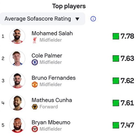Select the Cole Palmer name link
138x136 pixels.
tap(47, 56)
